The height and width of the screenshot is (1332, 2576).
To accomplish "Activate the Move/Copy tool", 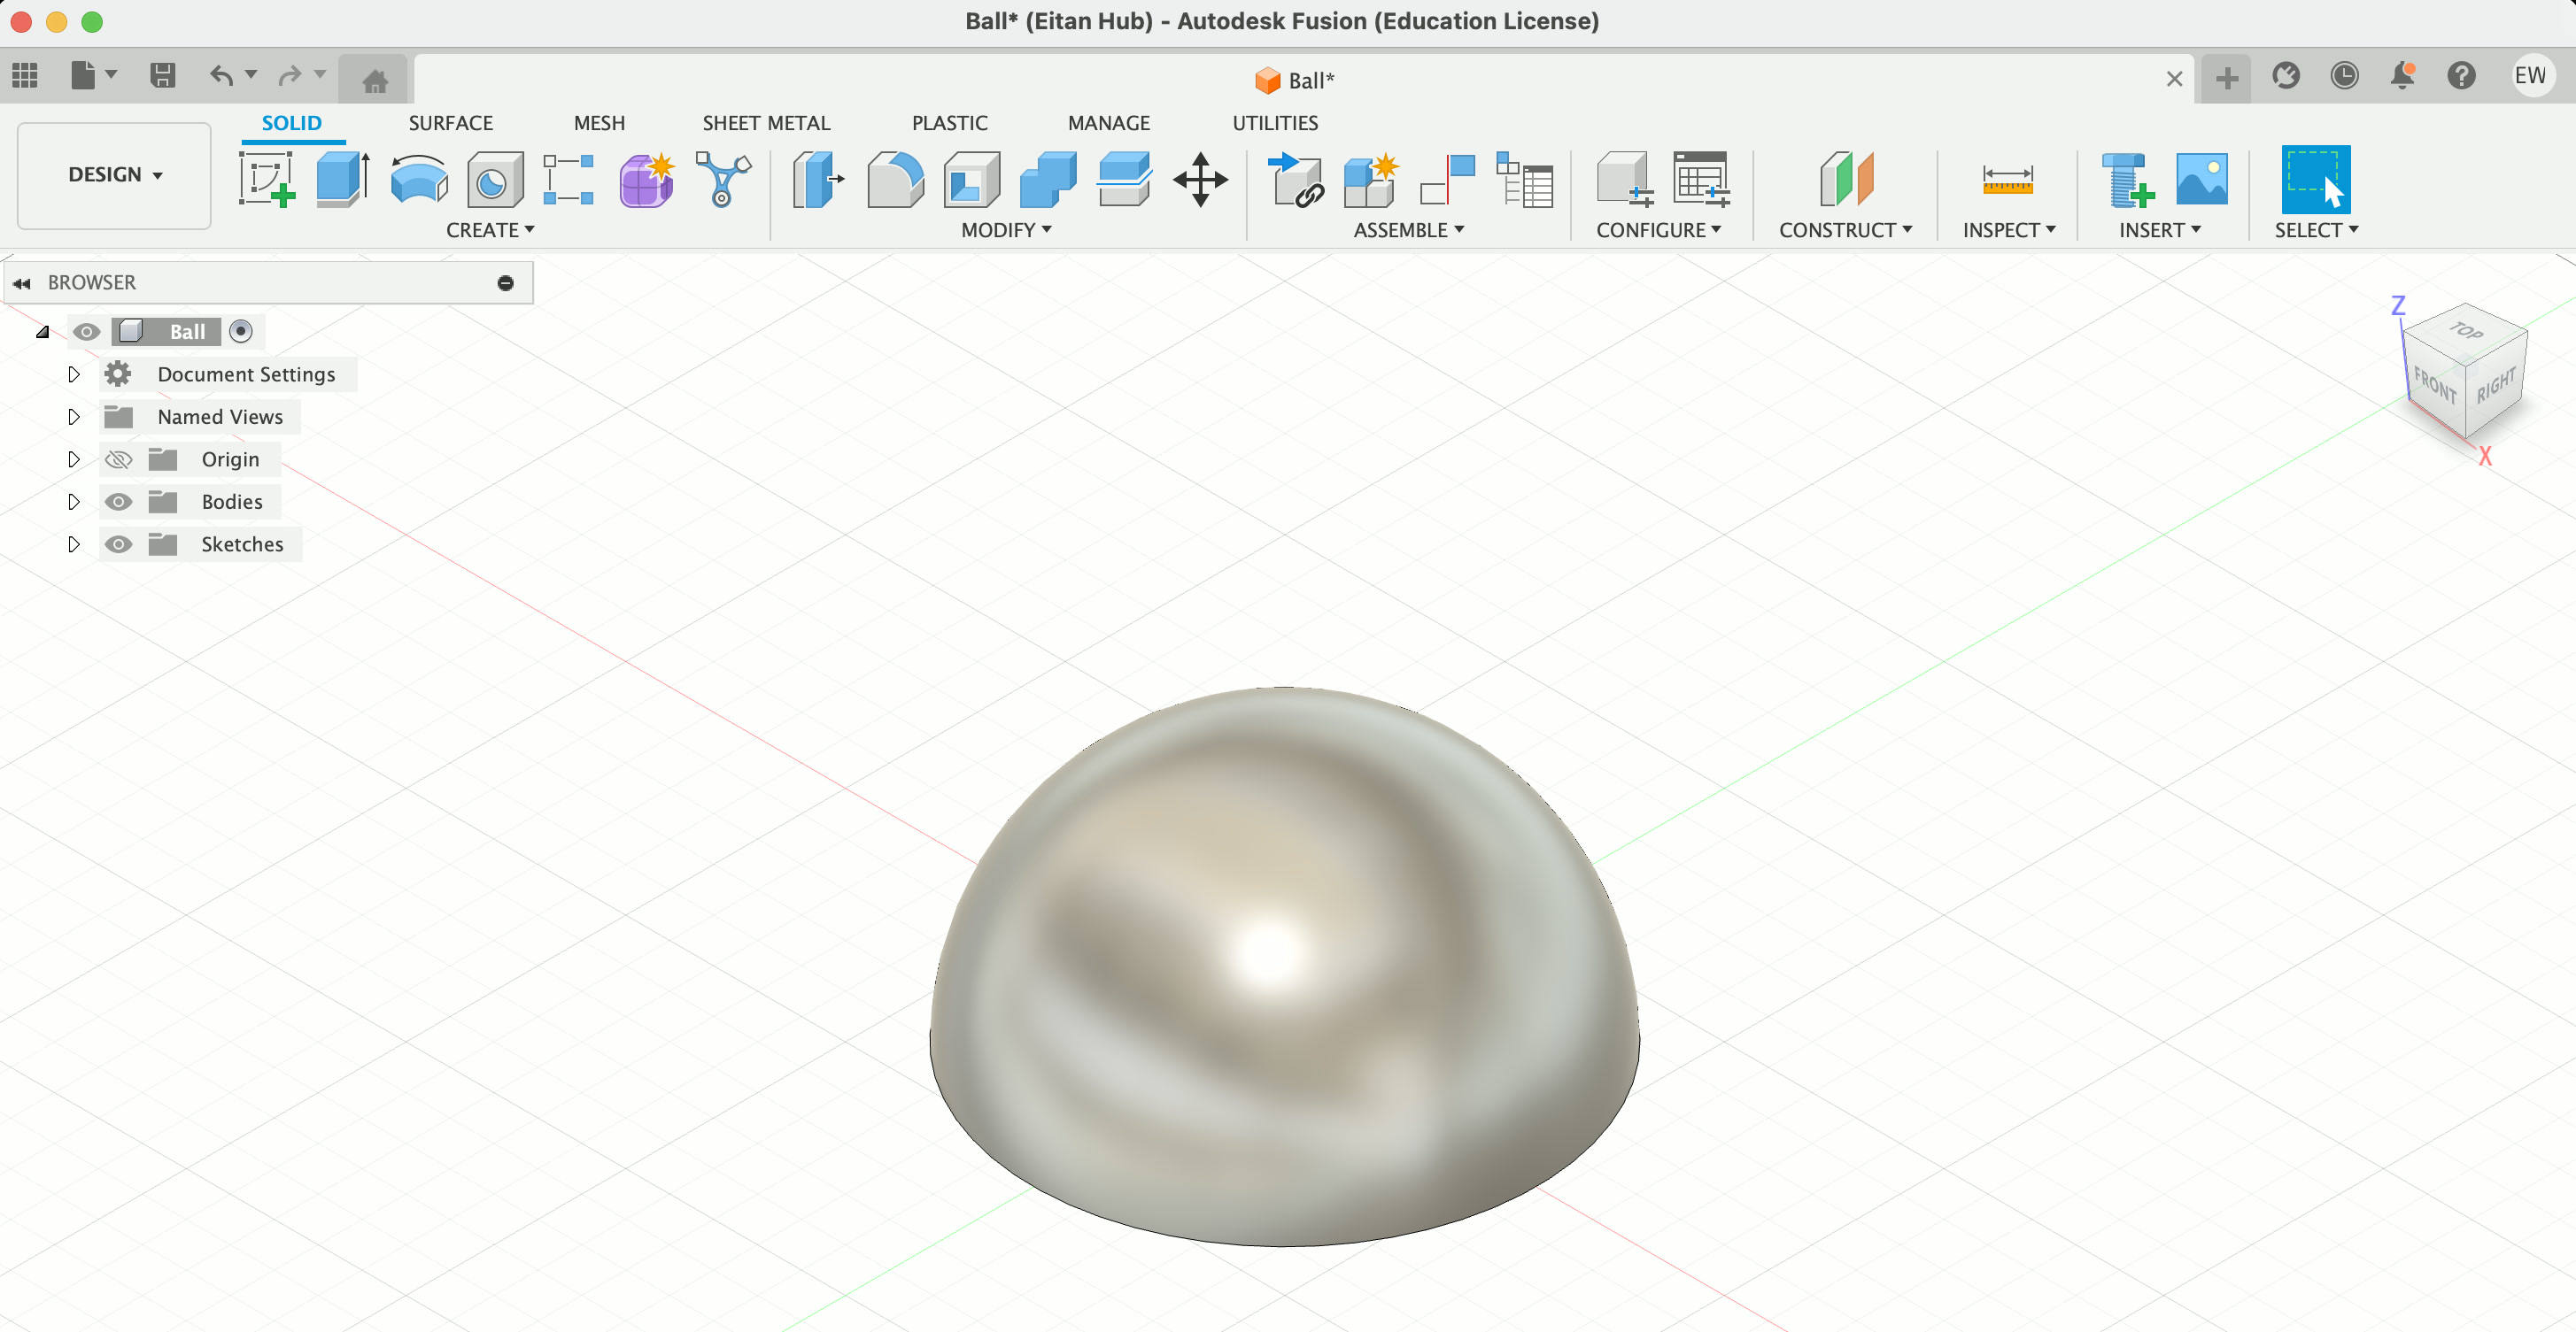I will (x=1200, y=180).
